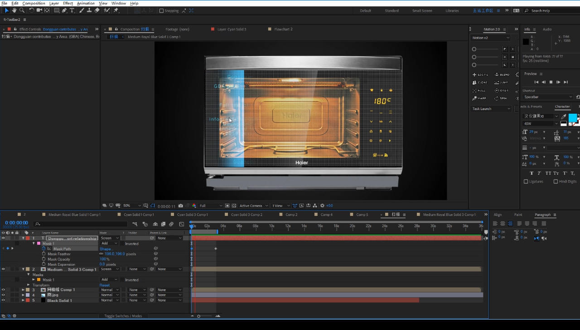
Task: Select the Rectangle shape tool
Action: pos(57,10)
